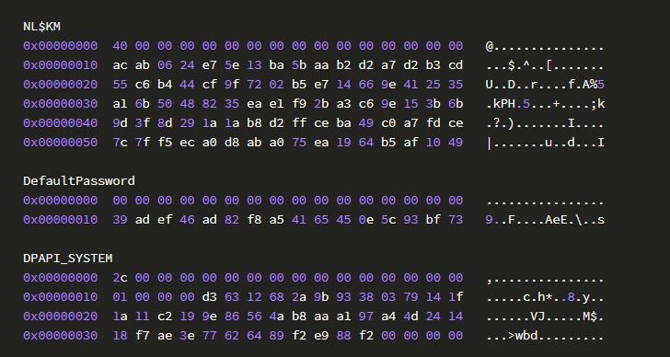Image resolution: width=670 pixels, height=357 pixels.
Task: Click the DefaultPassword section heading
Action: click(79, 181)
